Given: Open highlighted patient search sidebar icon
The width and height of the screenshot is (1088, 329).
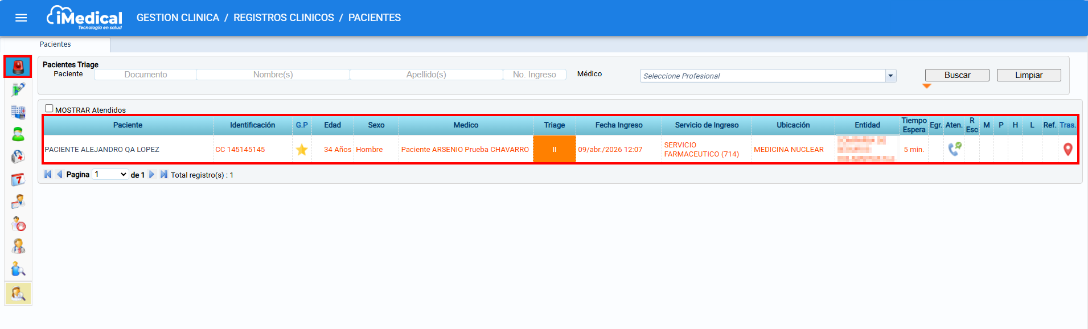Looking at the screenshot, I should point(18,294).
